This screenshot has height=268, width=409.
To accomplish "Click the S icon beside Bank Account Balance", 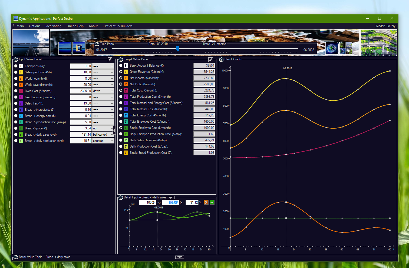I will tap(126, 65).
